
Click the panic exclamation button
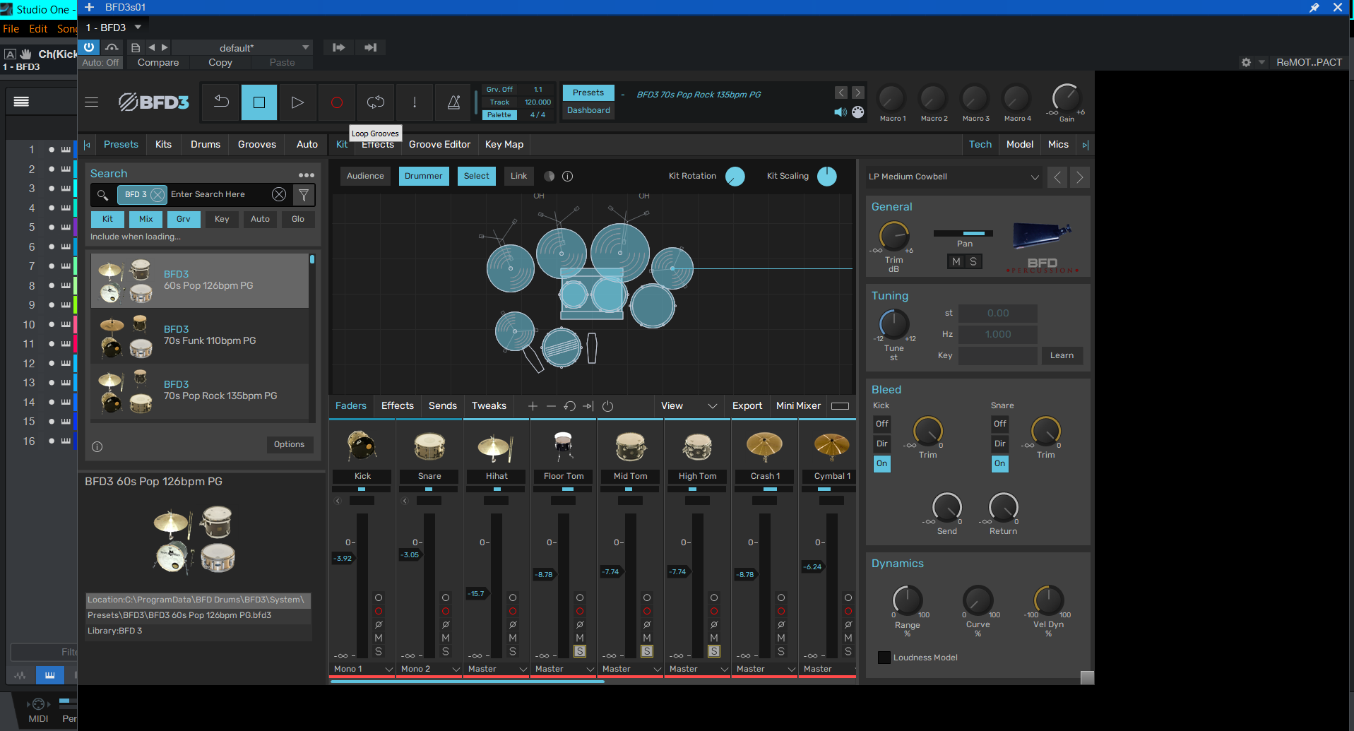point(415,102)
